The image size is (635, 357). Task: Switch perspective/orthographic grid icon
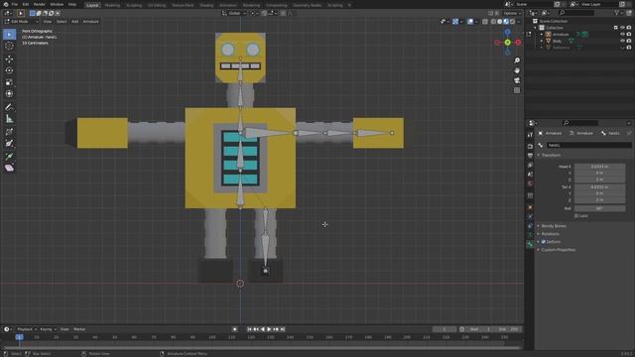[517, 90]
